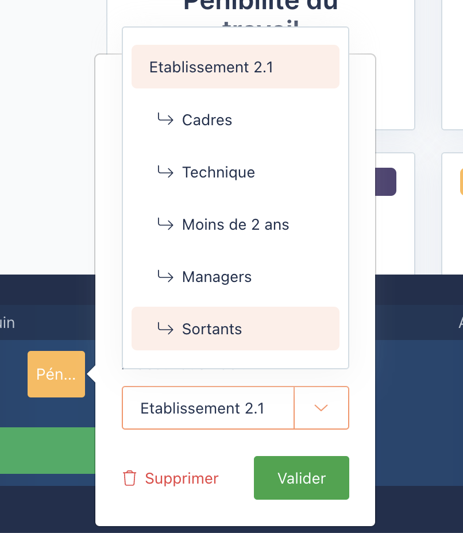Image resolution: width=463 pixels, height=533 pixels.
Task: Click the sub-level arrow icon before Sortants
Action: pyautogui.click(x=165, y=329)
